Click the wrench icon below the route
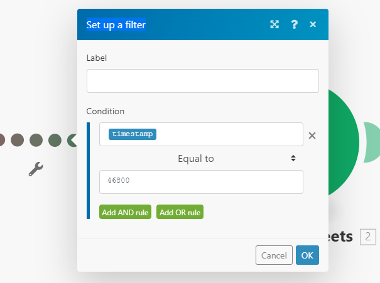This screenshot has height=283, width=380. tap(36, 168)
